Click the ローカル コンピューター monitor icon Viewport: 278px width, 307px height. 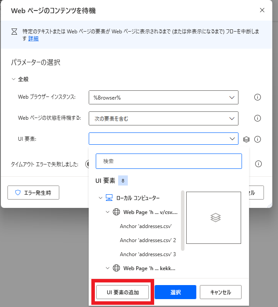[x=109, y=198]
